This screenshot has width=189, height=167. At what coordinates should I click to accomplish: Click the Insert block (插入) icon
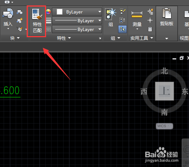[x=8, y=13]
